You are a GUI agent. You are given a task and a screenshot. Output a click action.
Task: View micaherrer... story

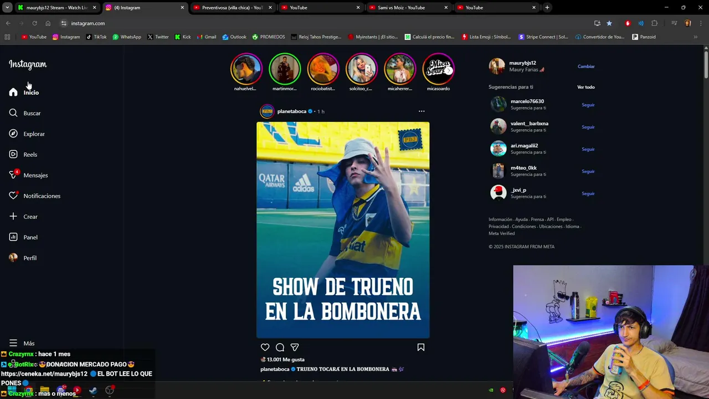(400, 69)
